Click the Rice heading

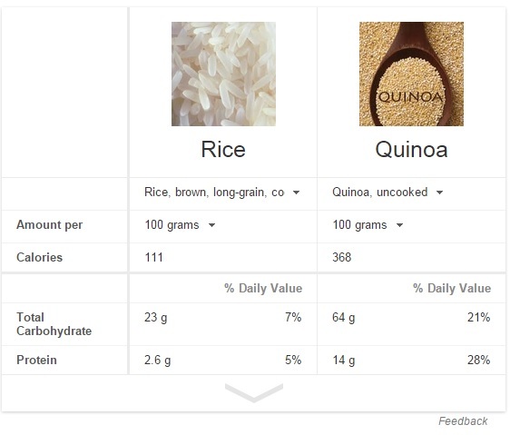pos(223,150)
